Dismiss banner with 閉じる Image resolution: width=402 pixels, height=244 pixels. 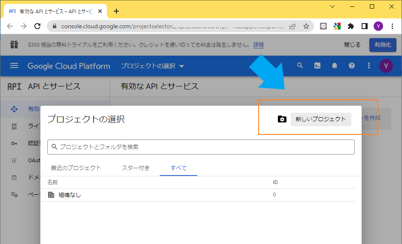coord(352,45)
